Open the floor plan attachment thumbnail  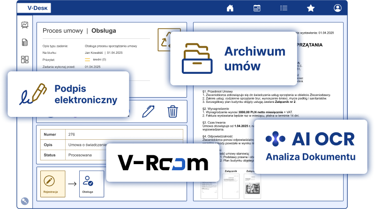[252, 187]
